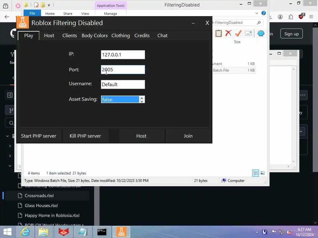Open Glass Houses.rbxl in file tree
318x238 pixels.
[41, 206]
